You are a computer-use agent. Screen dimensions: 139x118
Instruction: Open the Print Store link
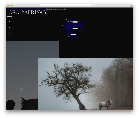tap(74, 36)
